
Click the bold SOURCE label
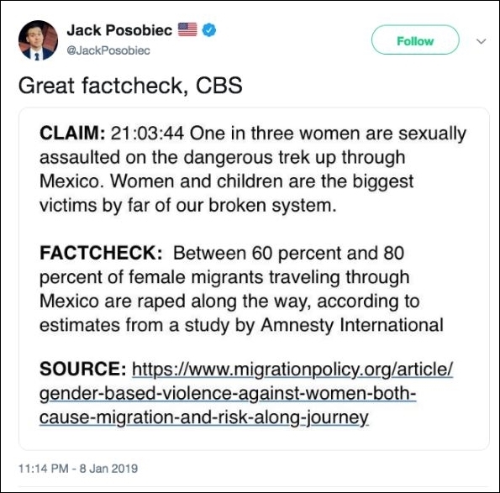click(x=82, y=369)
